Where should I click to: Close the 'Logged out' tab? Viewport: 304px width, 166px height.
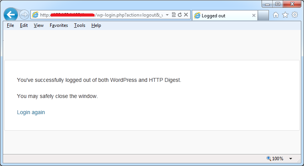[x=253, y=15]
